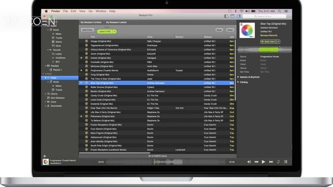Add the track to Main Cart

click(268, 42)
